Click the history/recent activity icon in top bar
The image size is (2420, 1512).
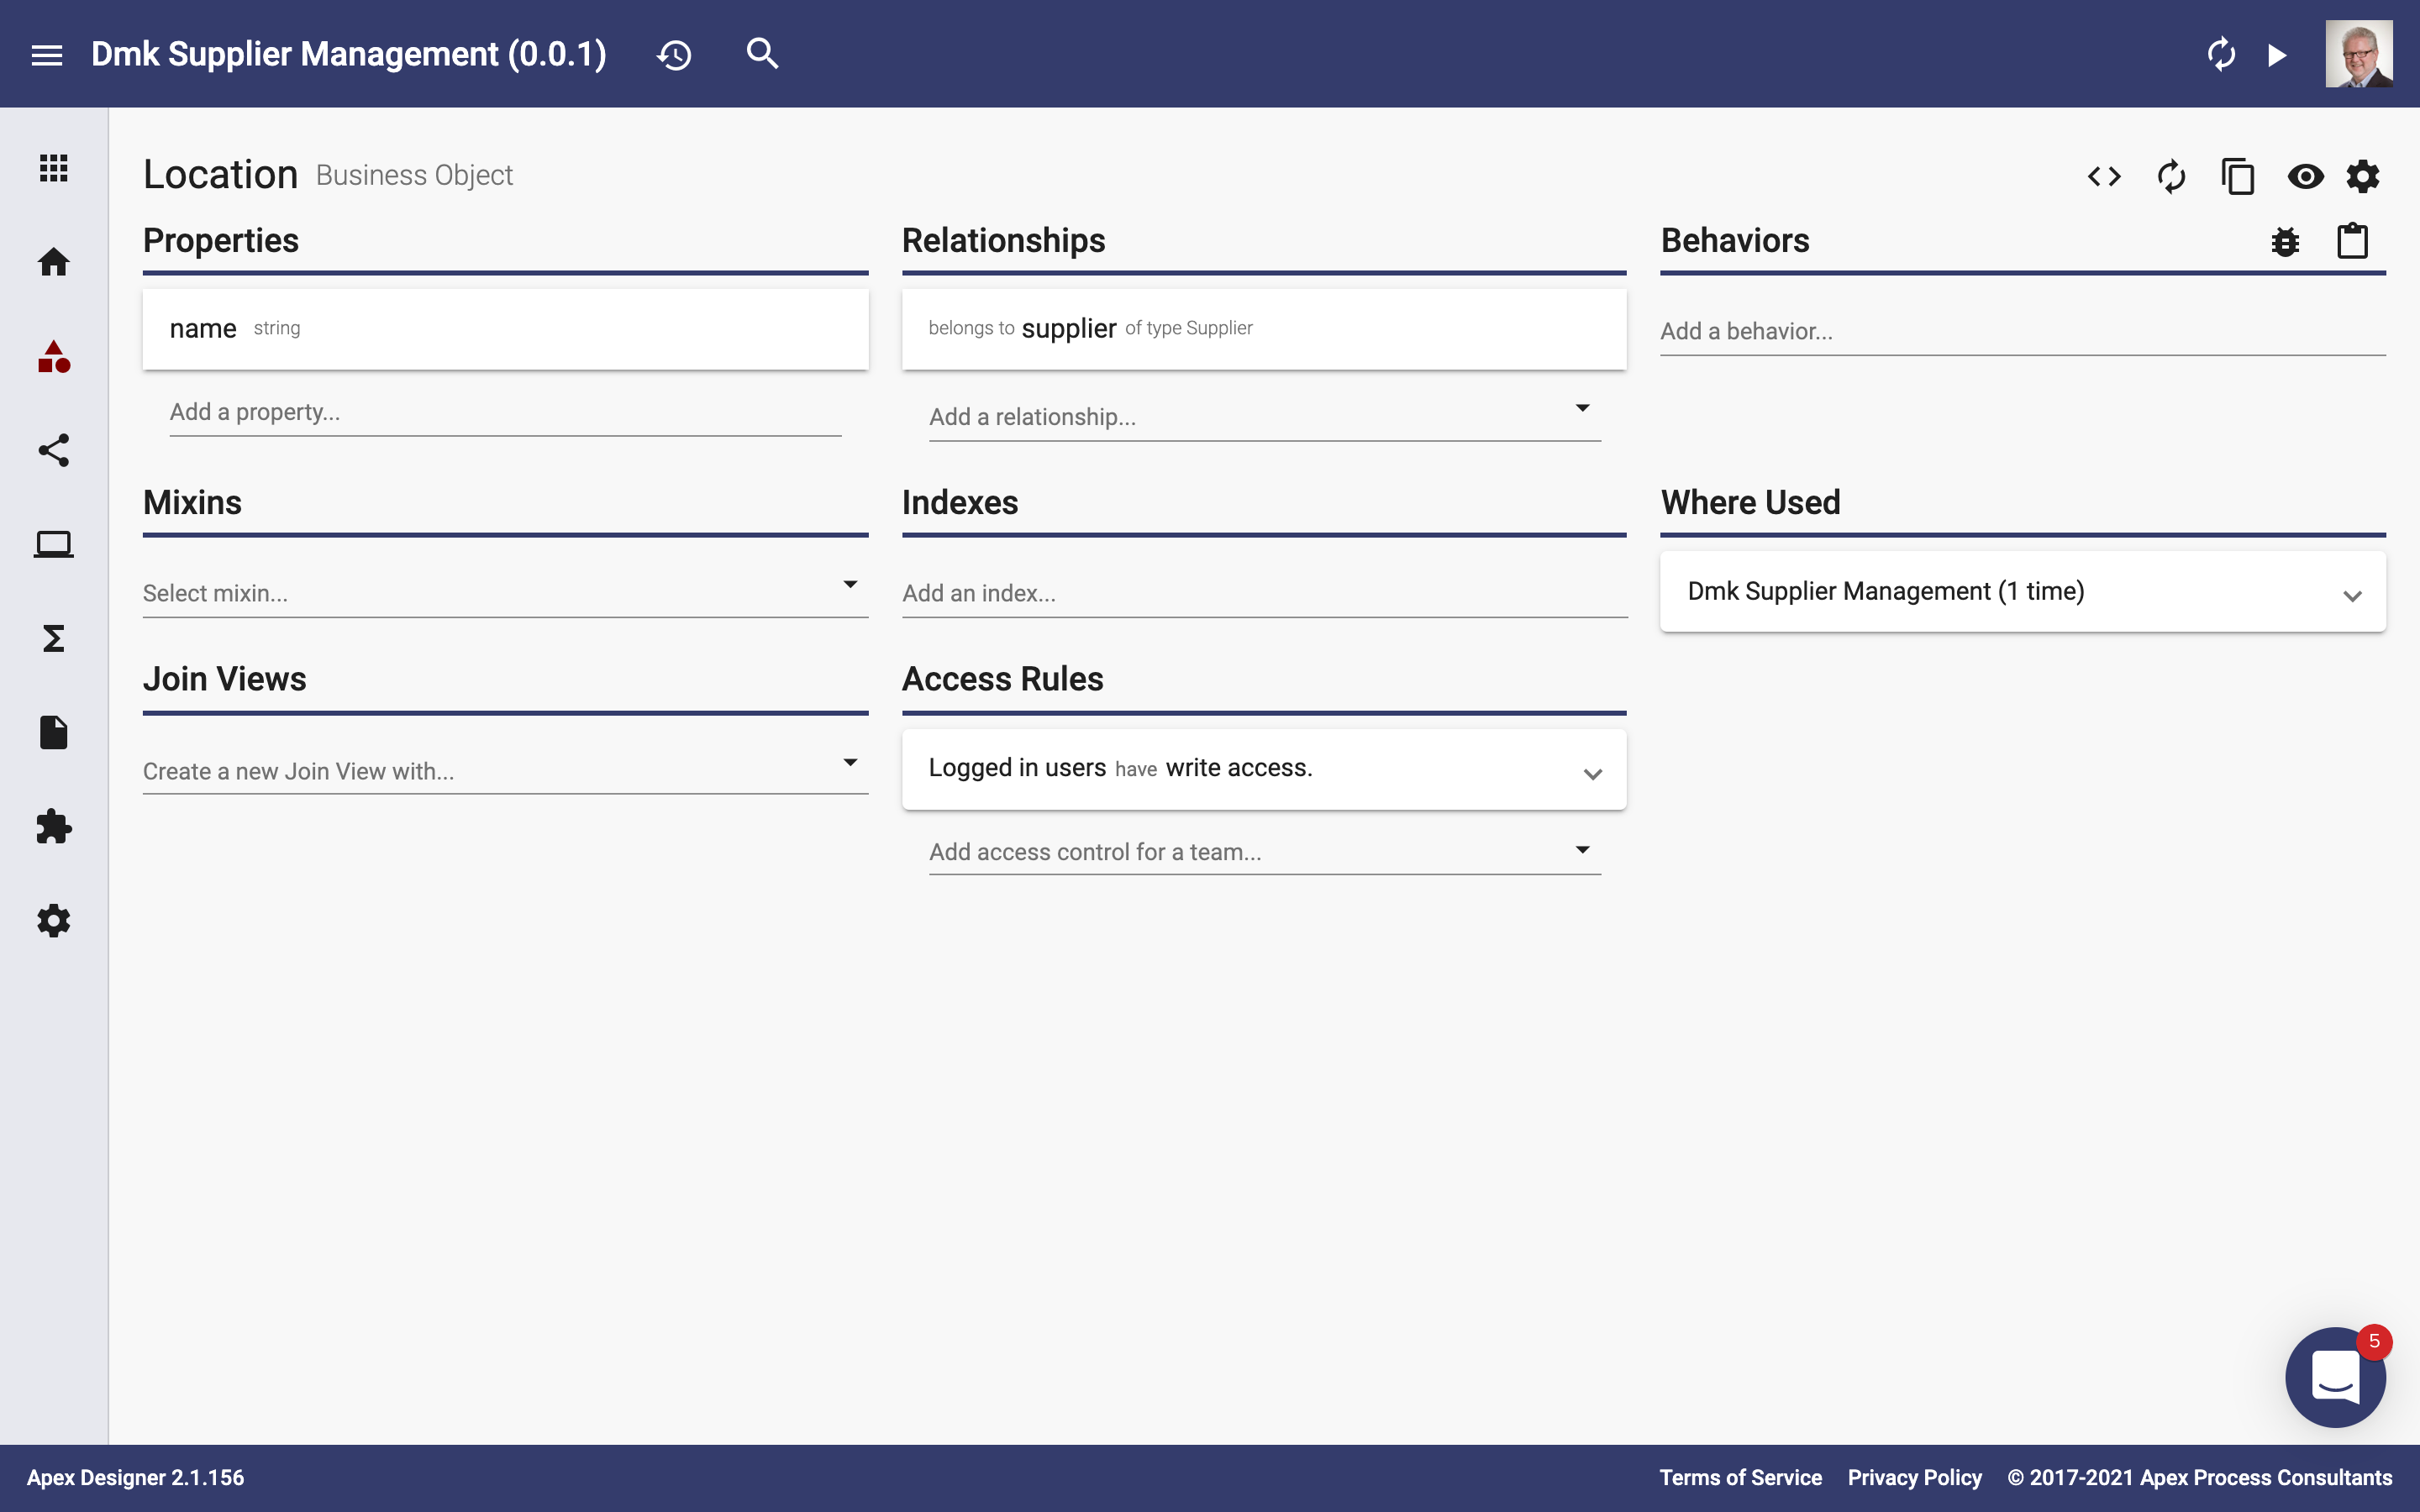click(x=674, y=52)
